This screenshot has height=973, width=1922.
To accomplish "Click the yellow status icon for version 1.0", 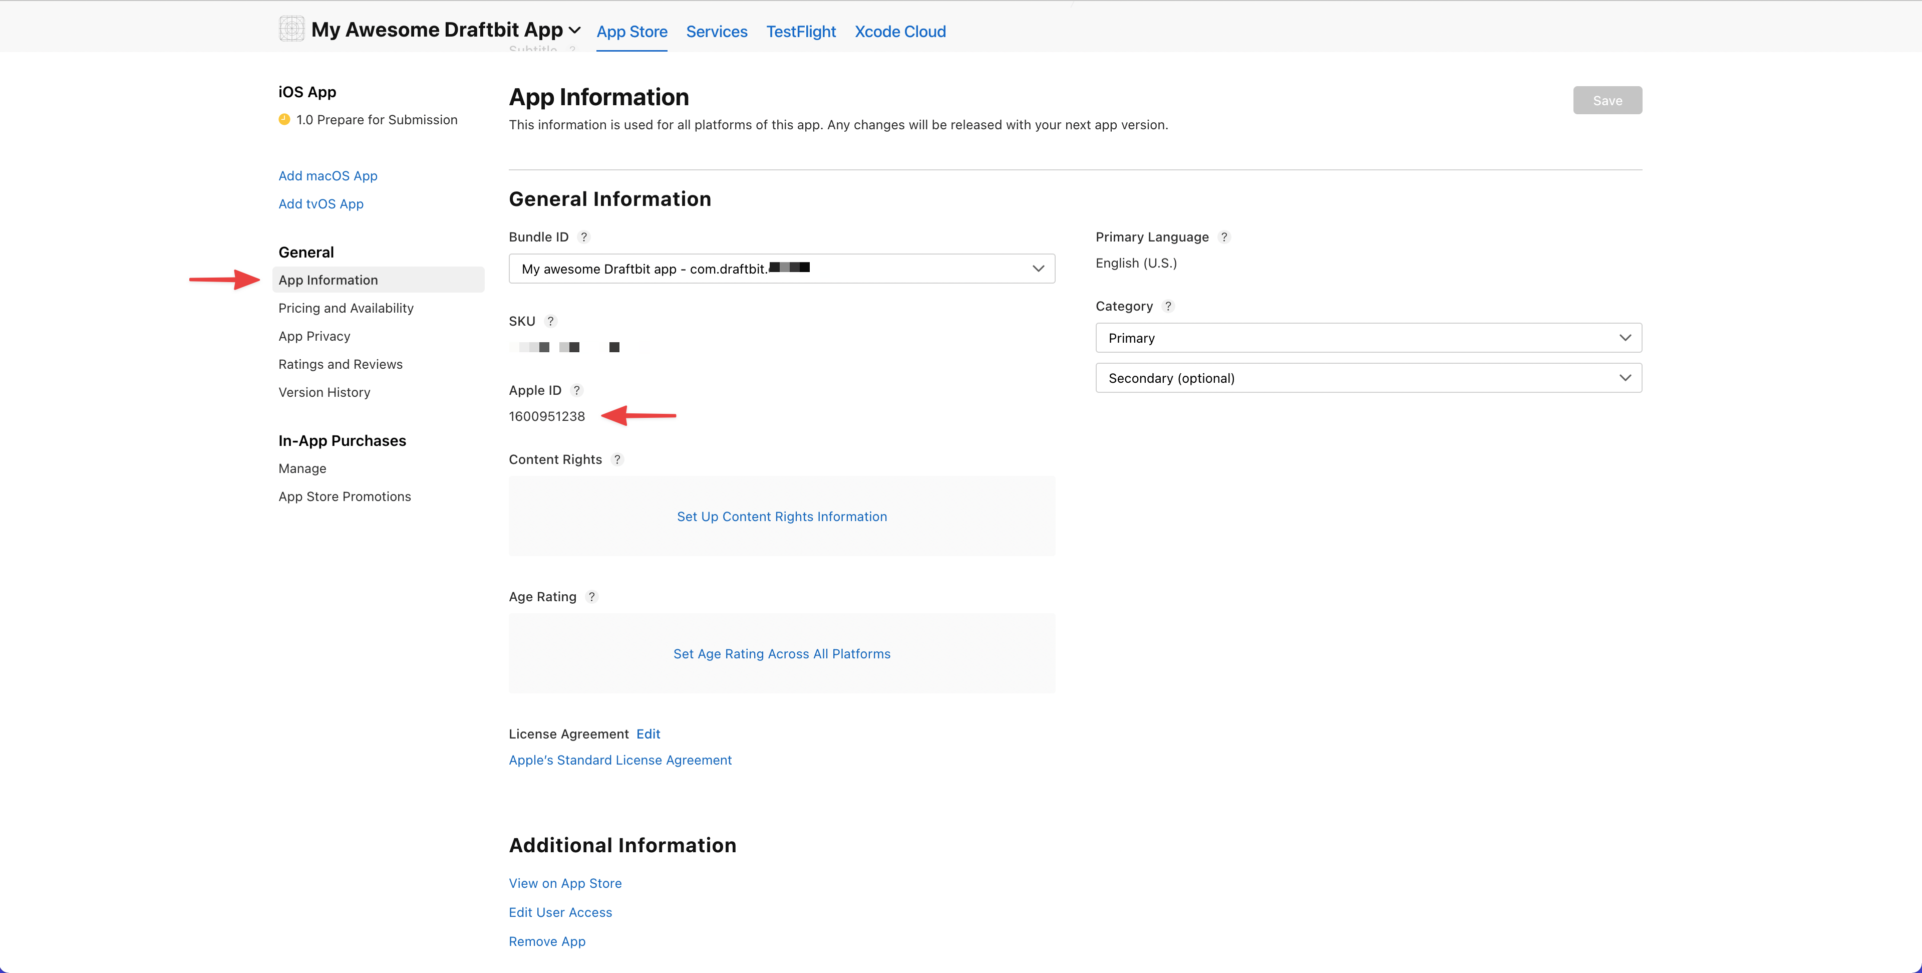I will point(283,119).
